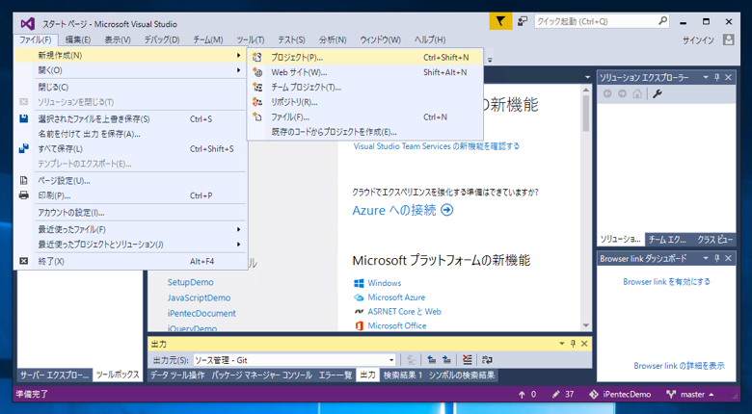Open the ヘルプ(H) menu

click(430, 39)
